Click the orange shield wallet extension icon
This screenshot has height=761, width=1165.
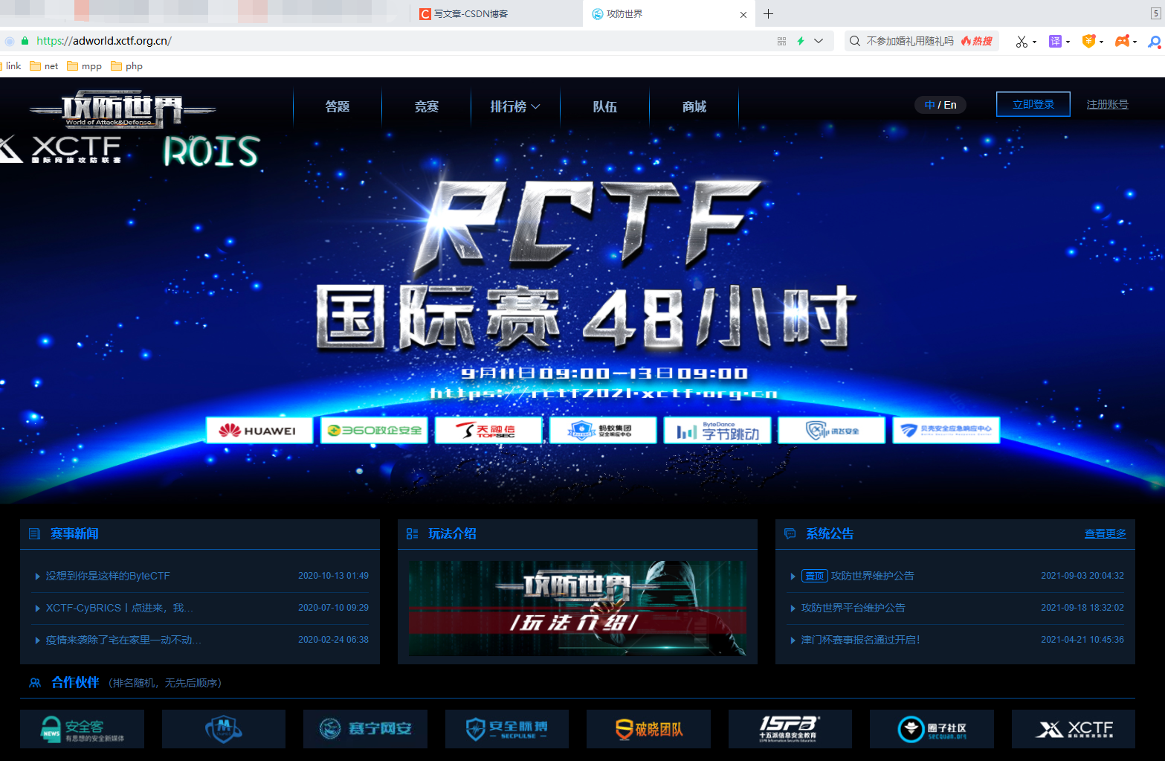(1088, 41)
